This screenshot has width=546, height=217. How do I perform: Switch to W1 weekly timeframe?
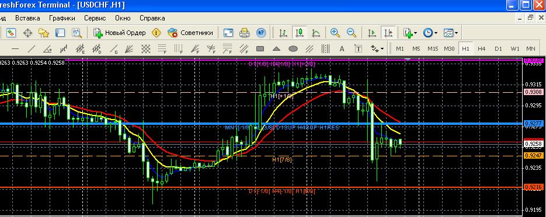point(514,48)
